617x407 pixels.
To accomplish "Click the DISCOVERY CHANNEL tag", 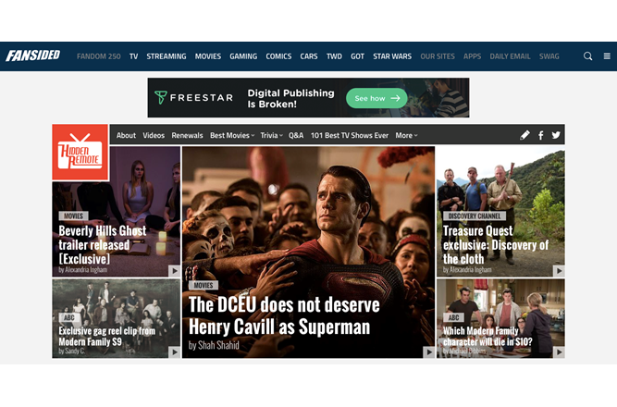I will [475, 216].
